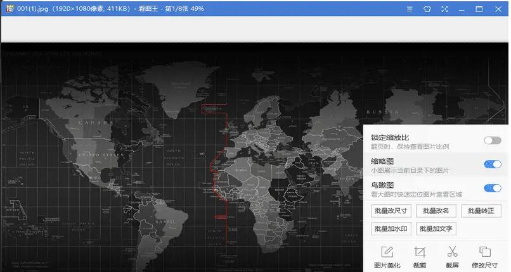The height and width of the screenshot is (272, 511).
Task: Click the 批量改名 batch rename button
Action: [x=436, y=211]
